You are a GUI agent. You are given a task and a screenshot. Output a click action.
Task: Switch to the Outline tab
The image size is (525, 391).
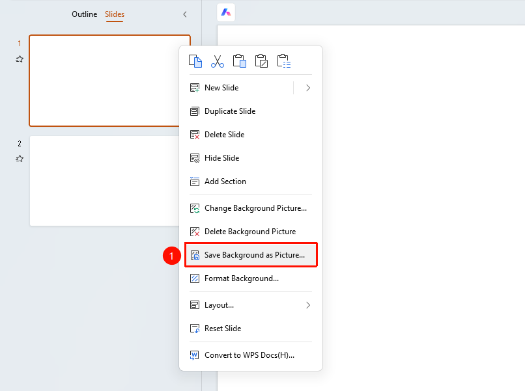click(85, 14)
